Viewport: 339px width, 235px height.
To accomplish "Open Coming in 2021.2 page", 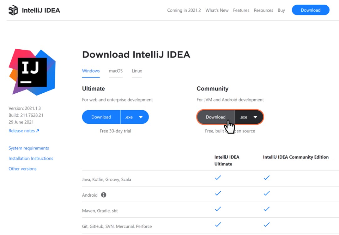I will [x=184, y=10].
